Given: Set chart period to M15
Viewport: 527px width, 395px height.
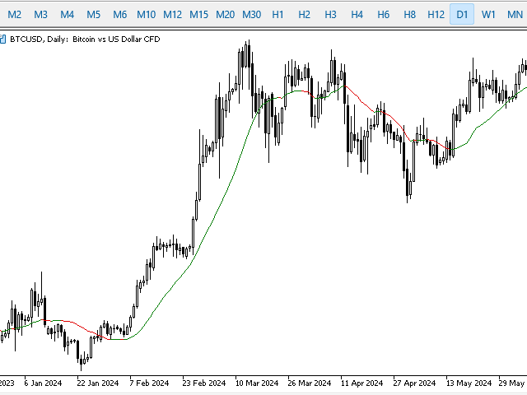Looking at the screenshot, I should click(x=198, y=15).
